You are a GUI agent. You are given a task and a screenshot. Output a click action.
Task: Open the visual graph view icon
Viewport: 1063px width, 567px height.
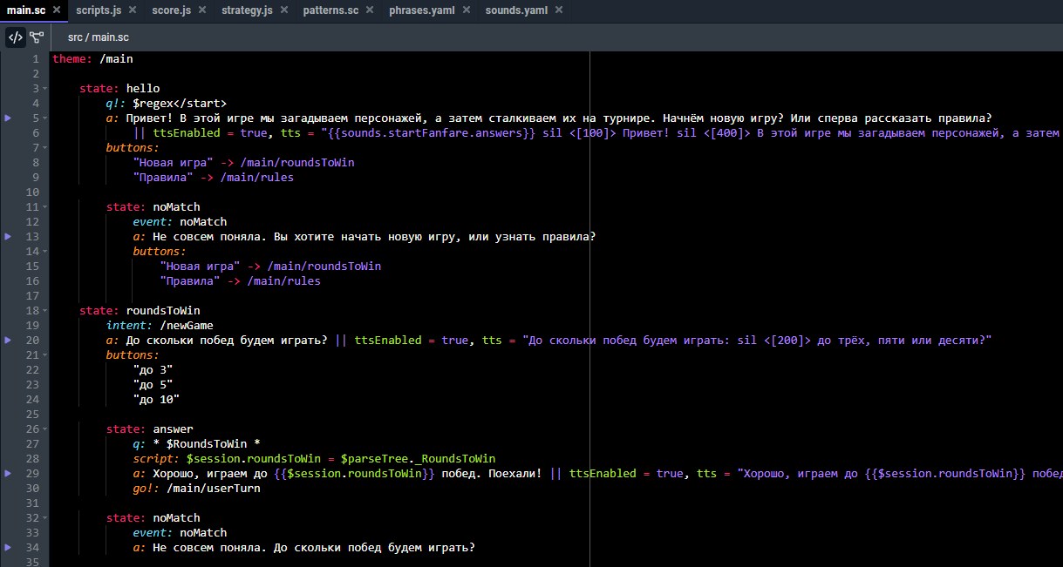click(x=37, y=37)
